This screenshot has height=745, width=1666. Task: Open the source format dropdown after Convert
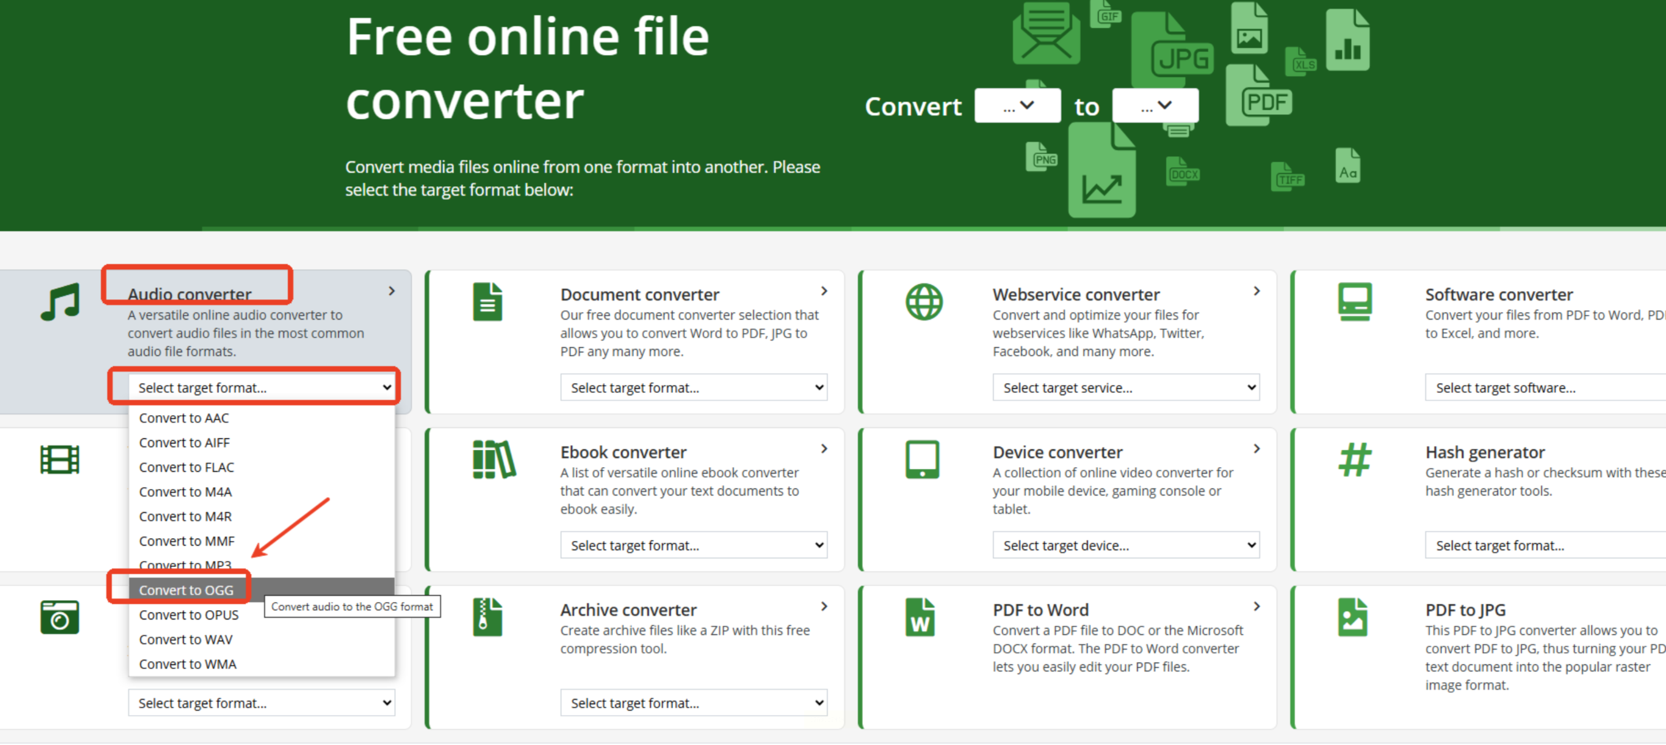[1017, 106]
